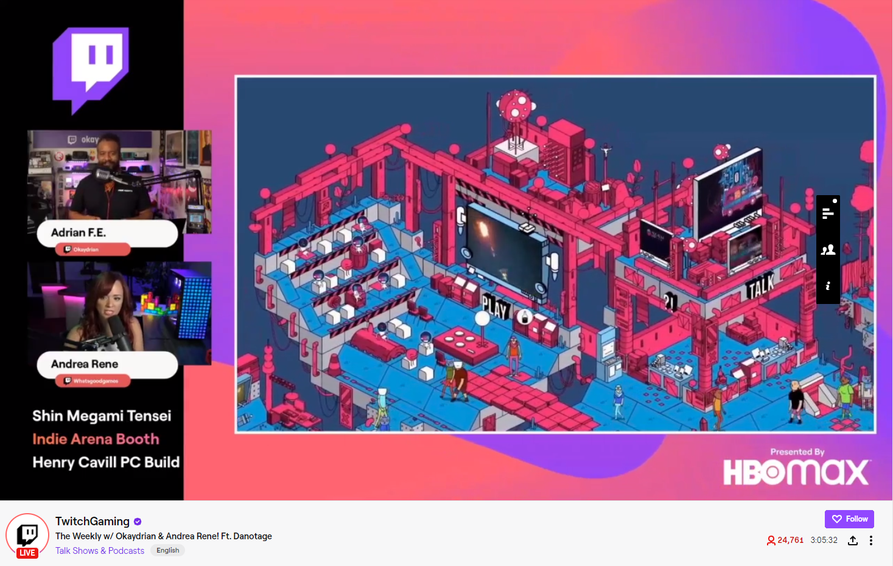Click the TALK sign in the game scene
The image size is (893, 566).
coord(760,285)
